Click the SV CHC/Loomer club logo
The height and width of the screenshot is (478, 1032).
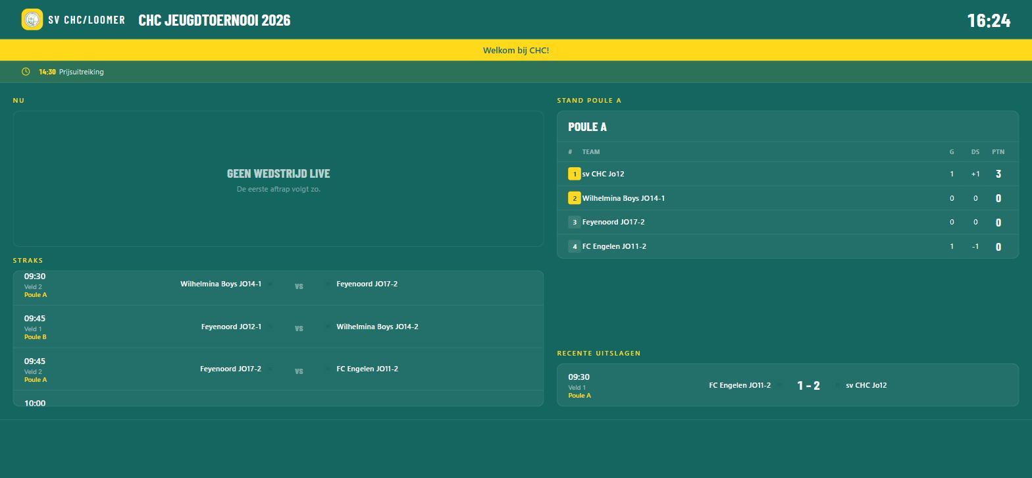click(x=32, y=20)
